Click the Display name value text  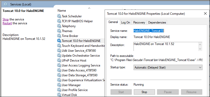click(x=152, y=37)
